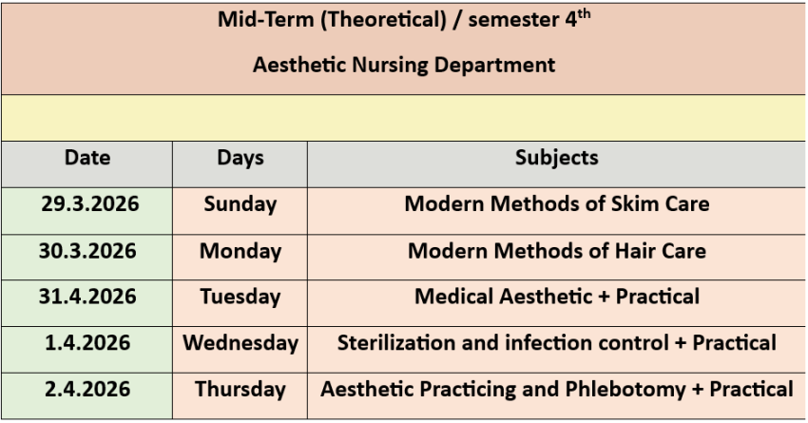Click the 30.3.2026 date cell
Image resolution: width=808 pixels, height=423 pixels.
click(88, 252)
